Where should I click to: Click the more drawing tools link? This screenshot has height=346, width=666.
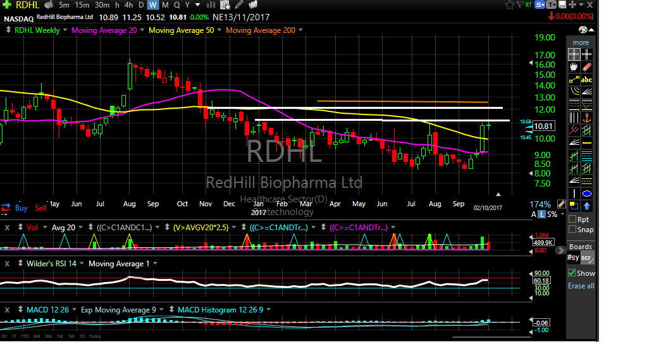point(581,42)
